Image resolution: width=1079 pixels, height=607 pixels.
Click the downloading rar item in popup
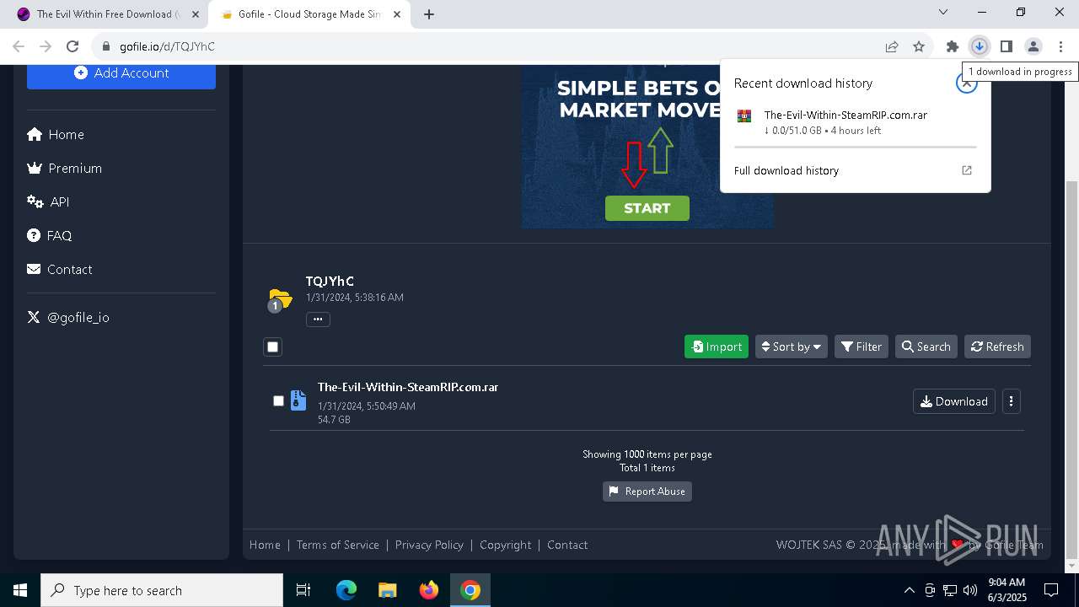[x=855, y=122]
